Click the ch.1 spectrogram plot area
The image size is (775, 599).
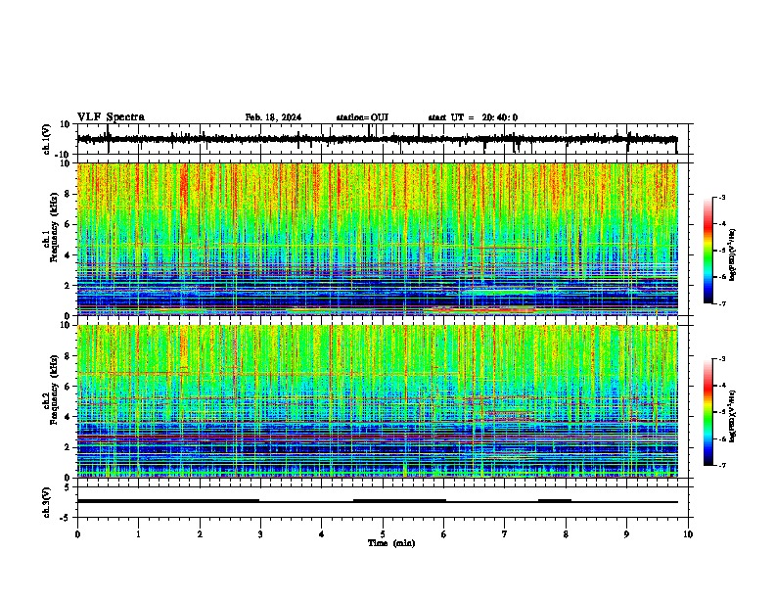(x=377, y=239)
